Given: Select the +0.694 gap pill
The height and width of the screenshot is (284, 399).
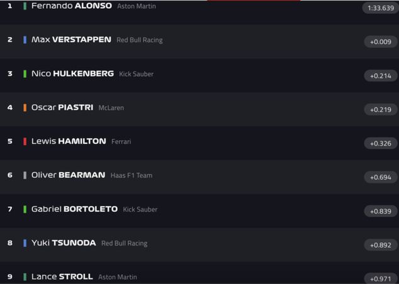Looking at the screenshot, I should (380, 178).
